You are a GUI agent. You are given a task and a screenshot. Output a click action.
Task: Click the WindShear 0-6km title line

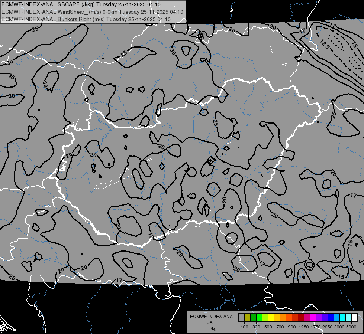tap(92, 12)
